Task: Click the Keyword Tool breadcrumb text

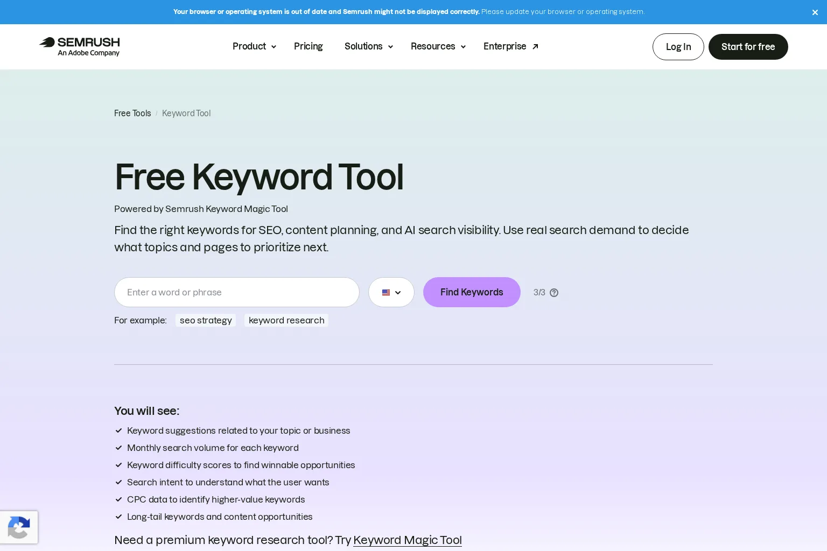Action: 186,113
